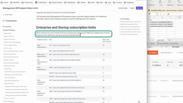Go to Self-service subscription limits section
Image resolution: width=183 pixels, height=103 pixels.
[x=129, y=24]
